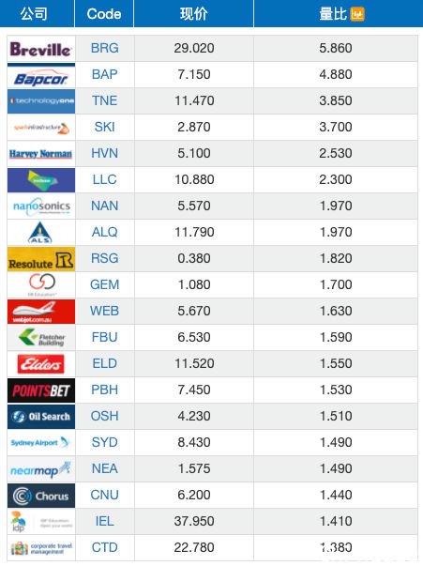
Task: Select the Bapcor logo
Action: [41, 75]
